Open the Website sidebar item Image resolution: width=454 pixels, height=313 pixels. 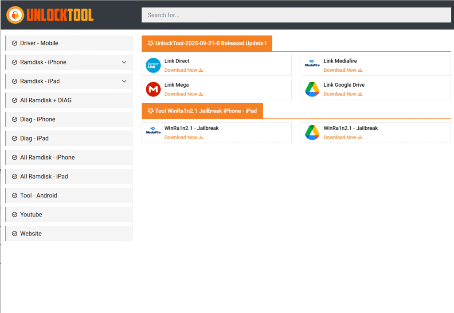(31, 234)
